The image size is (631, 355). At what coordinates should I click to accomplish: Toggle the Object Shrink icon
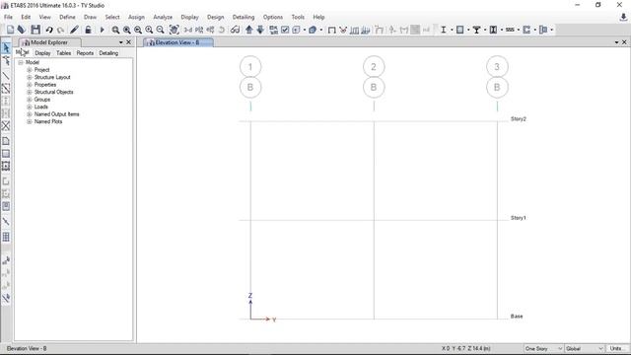pyautogui.click(x=274, y=30)
